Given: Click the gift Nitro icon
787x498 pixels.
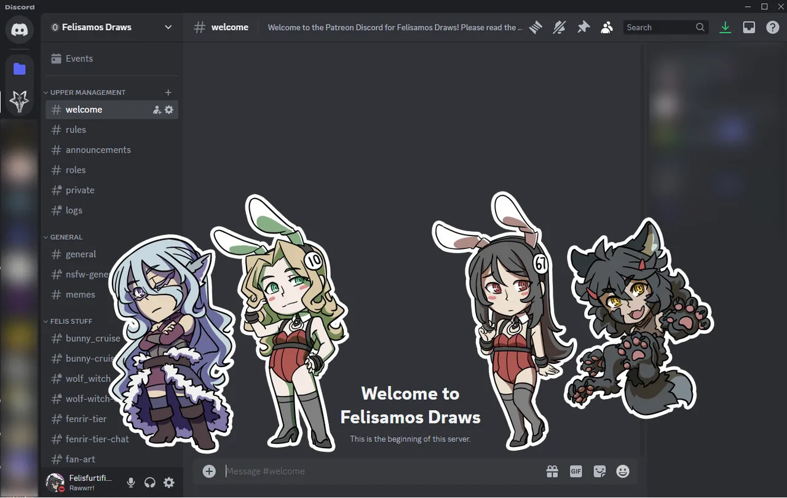Looking at the screenshot, I should 552,472.
